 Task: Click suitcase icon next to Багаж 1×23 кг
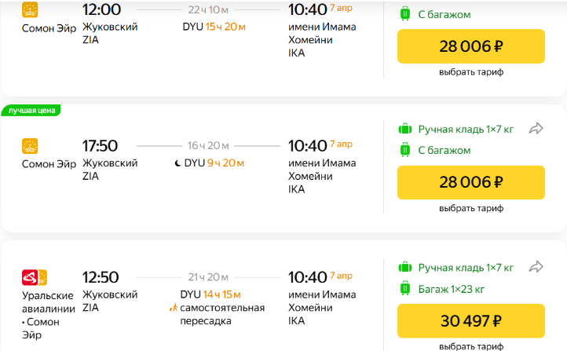coord(405,288)
